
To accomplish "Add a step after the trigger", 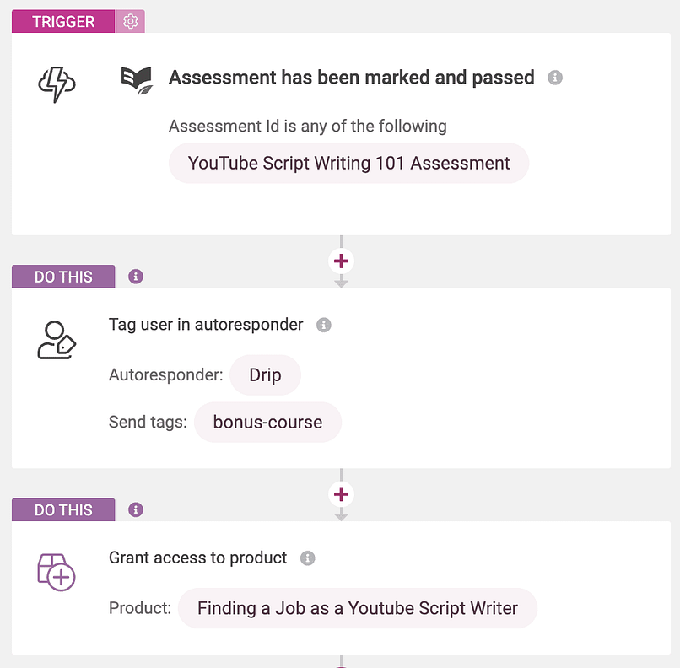I will [341, 261].
